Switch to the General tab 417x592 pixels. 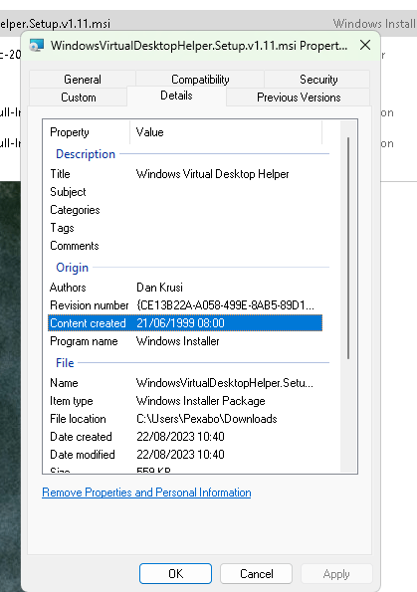(83, 80)
